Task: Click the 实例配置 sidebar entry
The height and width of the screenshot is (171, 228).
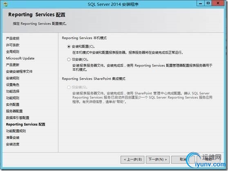Action: pyautogui.click(x=13, y=104)
